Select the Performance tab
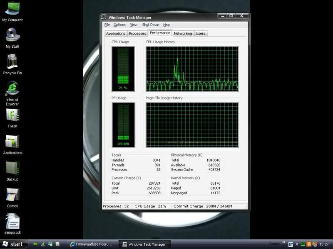 point(160,33)
